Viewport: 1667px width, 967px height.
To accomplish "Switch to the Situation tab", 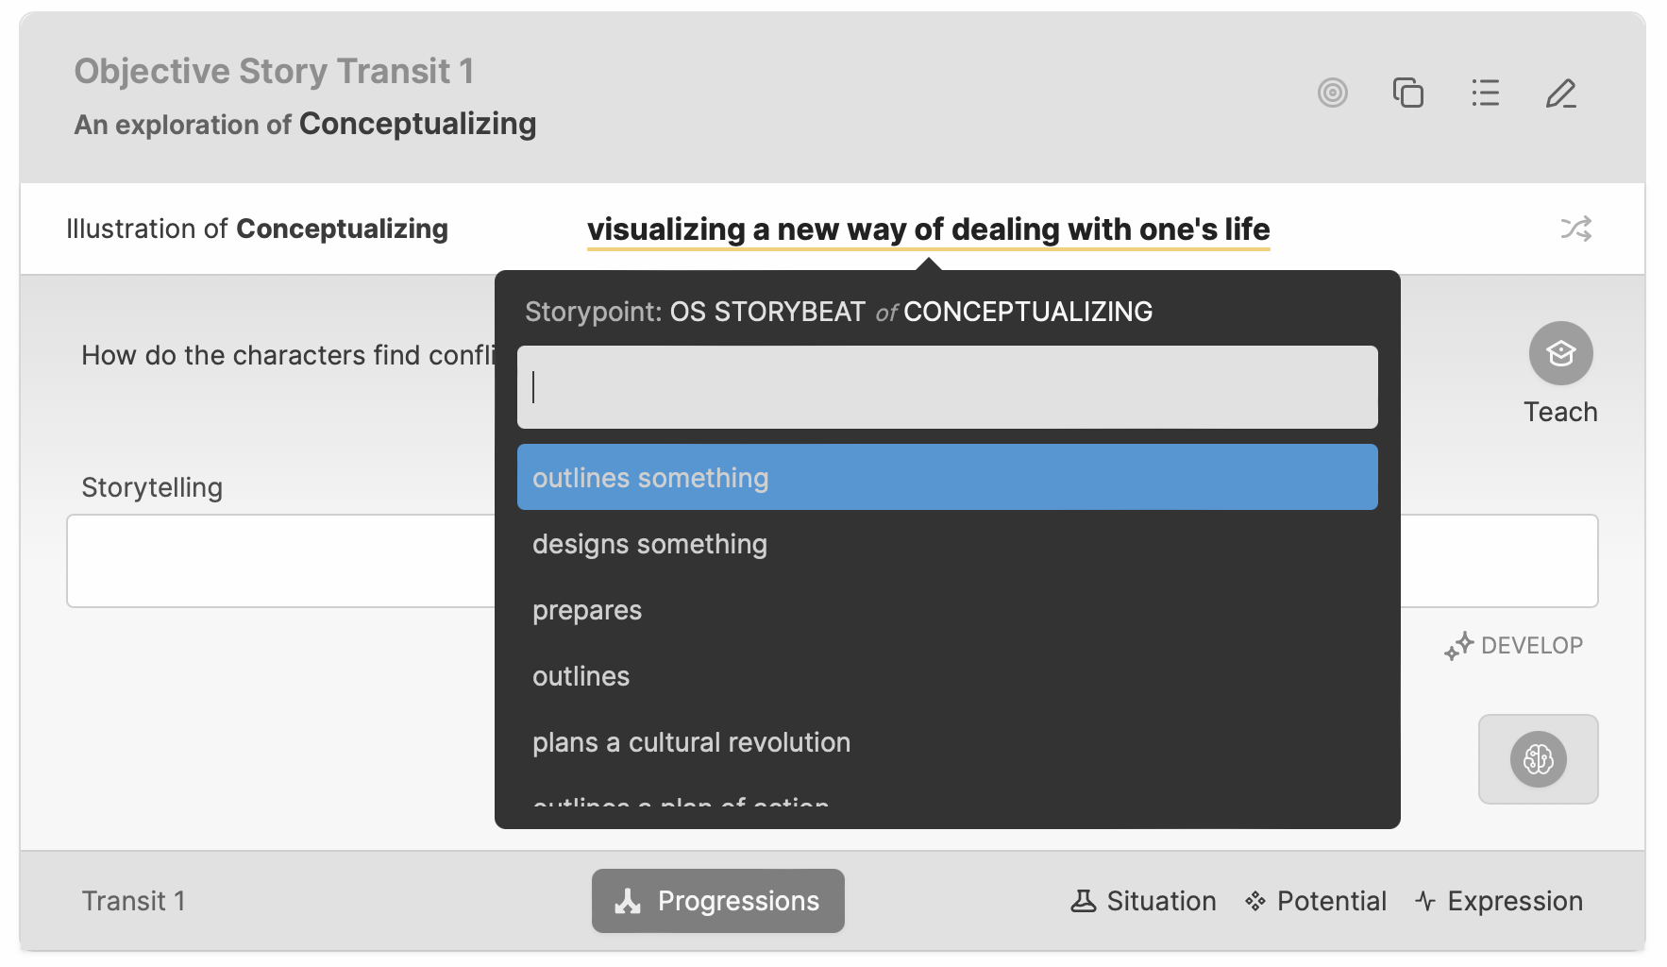I will (1143, 901).
